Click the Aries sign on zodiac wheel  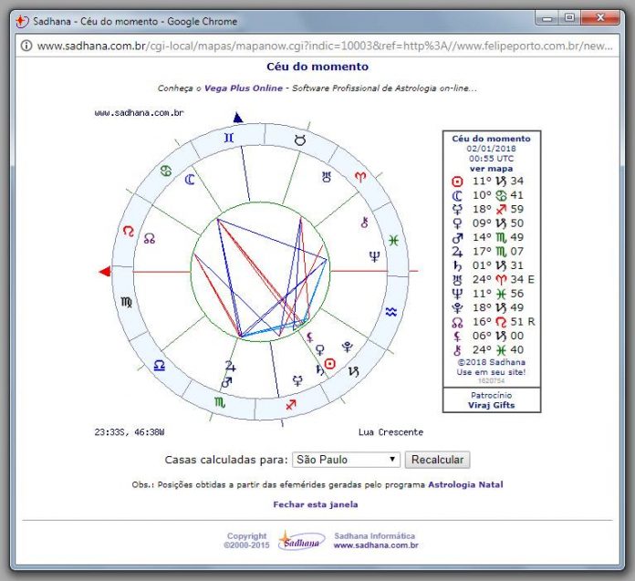[x=360, y=177]
